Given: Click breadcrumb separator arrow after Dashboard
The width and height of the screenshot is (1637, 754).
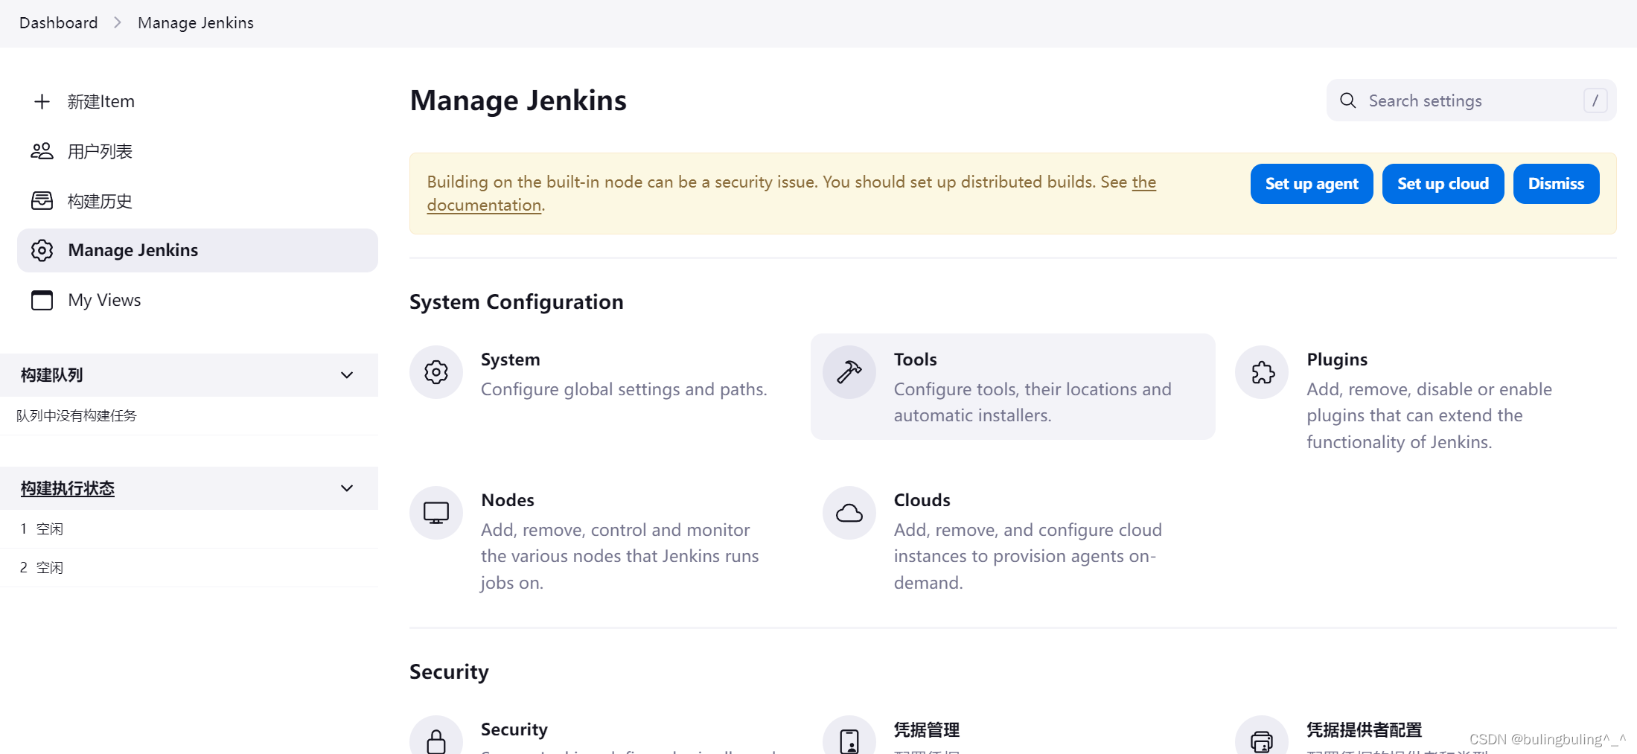Looking at the screenshot, I should (118, 23).
